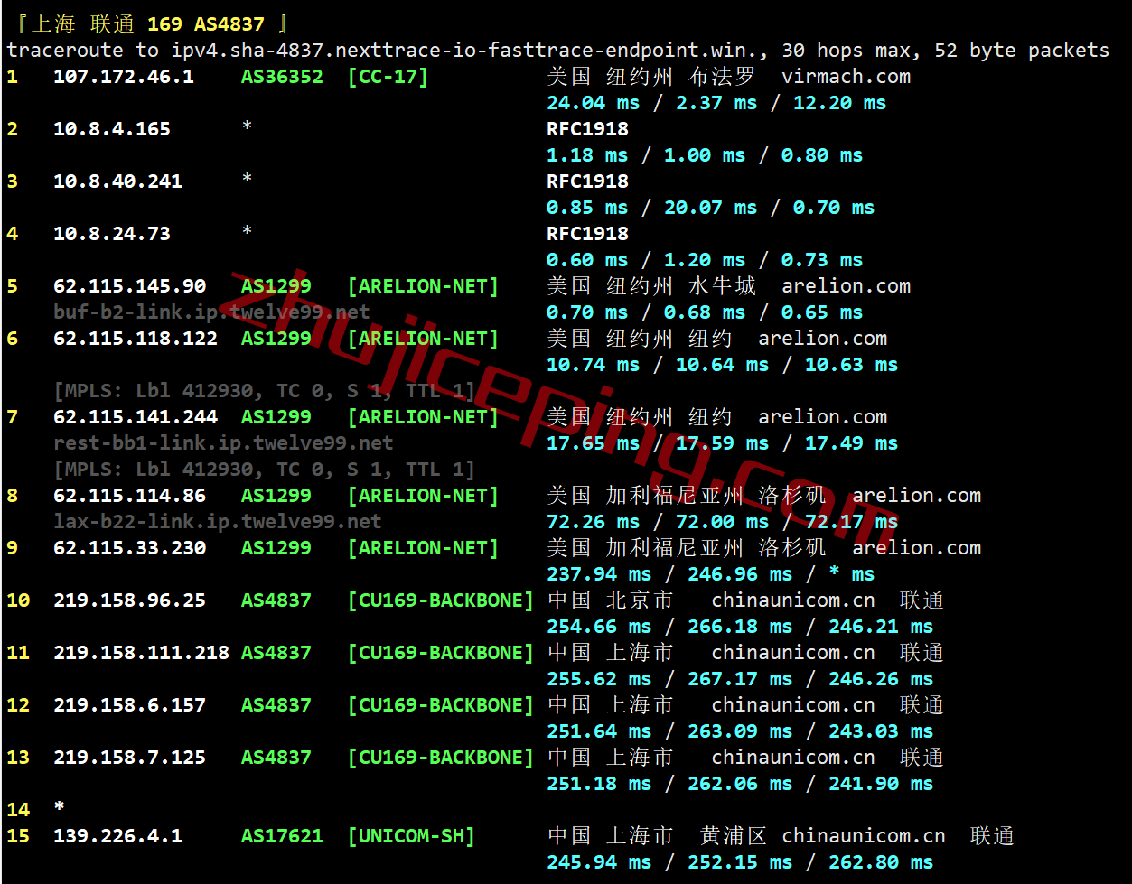Click latency 254.66 ms in hop 10
The height and width of the screenshot is (884, 1132).
pyautogui.click(x=599, y=627)
